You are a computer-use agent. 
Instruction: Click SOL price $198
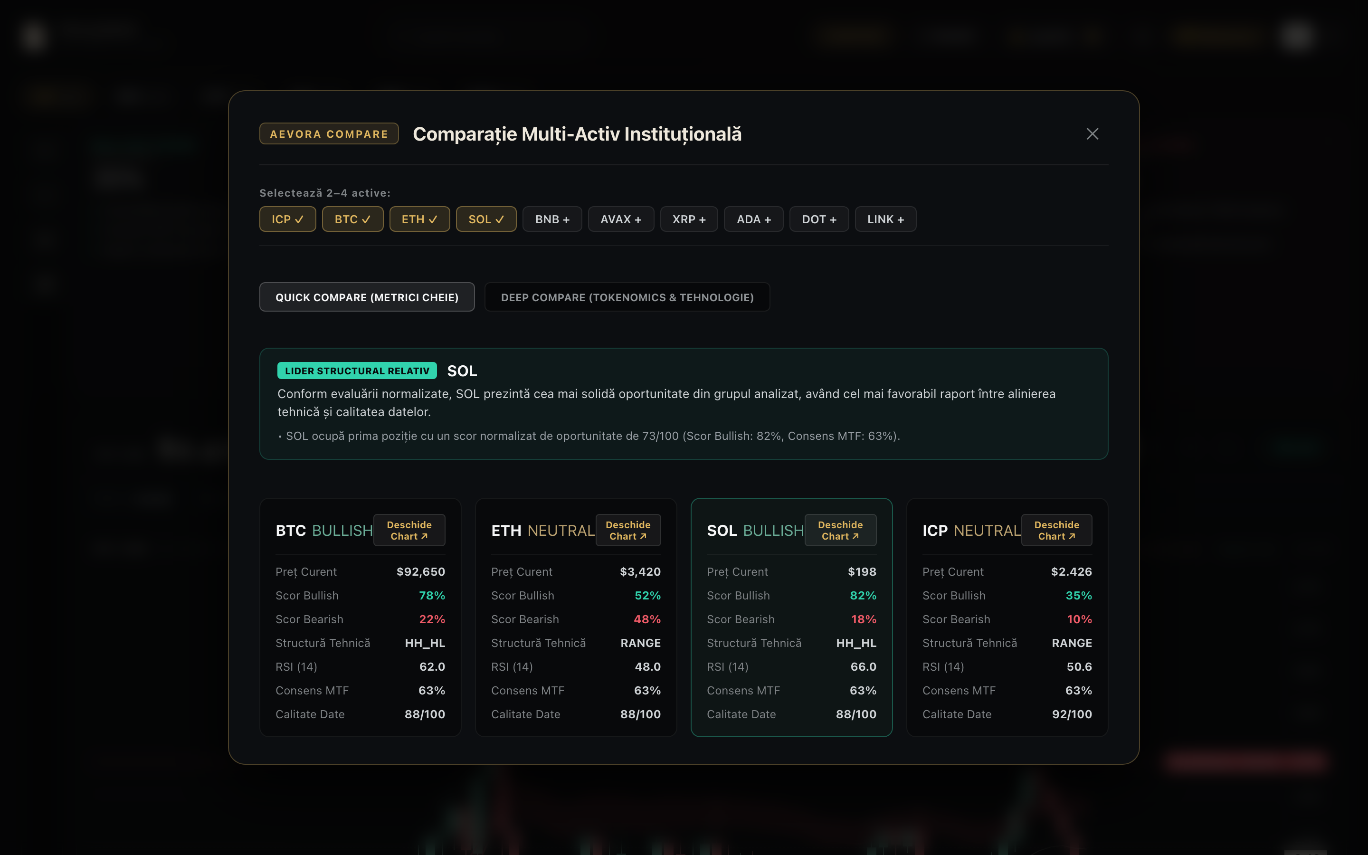coord(862,572)
